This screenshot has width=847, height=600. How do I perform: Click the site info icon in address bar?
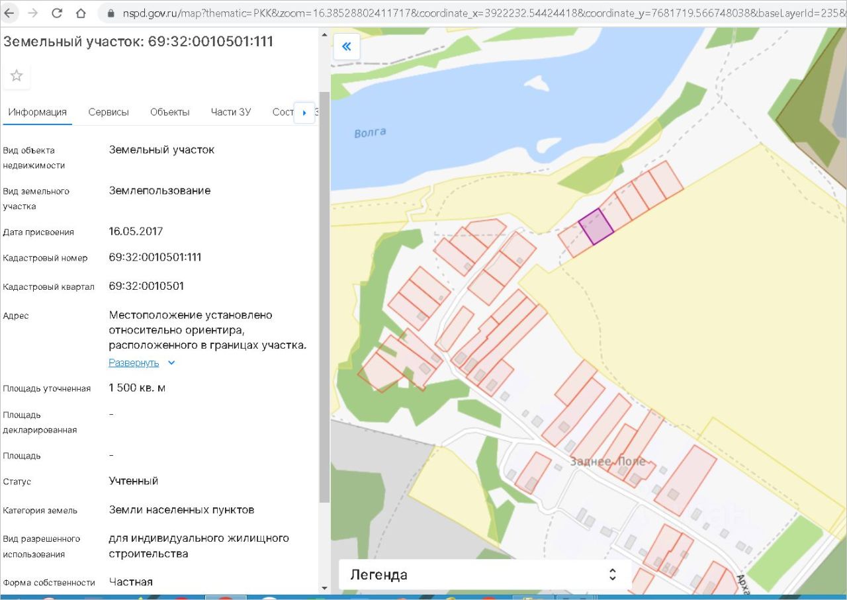(110, 13)
